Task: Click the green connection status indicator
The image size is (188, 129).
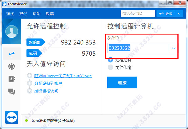Action: click(x=26, y=121)
